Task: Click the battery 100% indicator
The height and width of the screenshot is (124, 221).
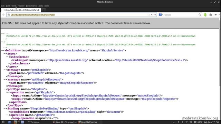Action: (198, 122)
